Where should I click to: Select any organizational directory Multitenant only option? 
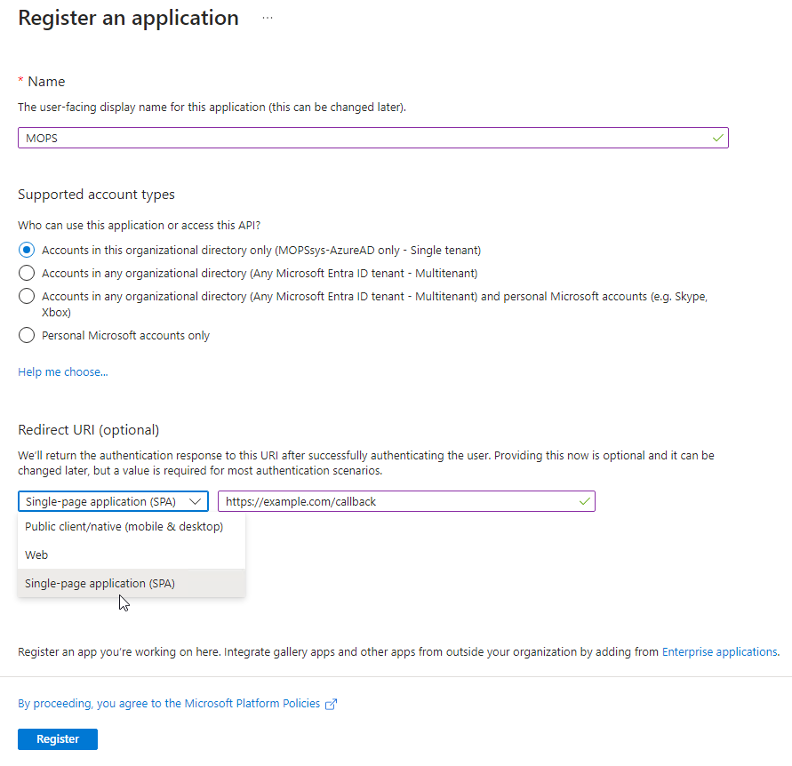(27, 274)
